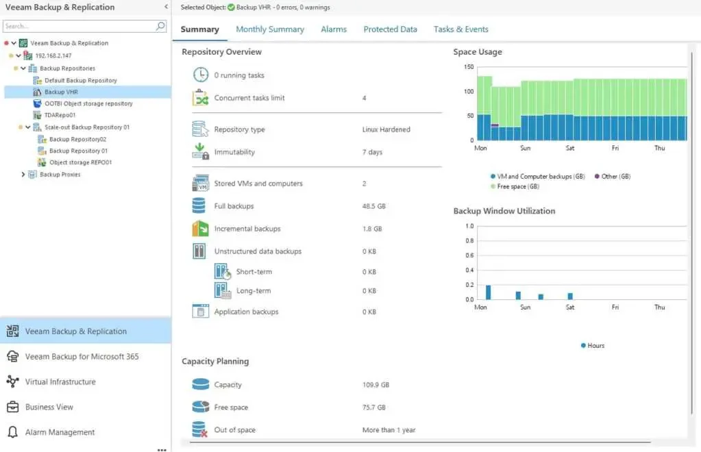Select the OOTBI Object storage repository icon
This screenshot has width=701, height=452.
(x=38, y=103)
